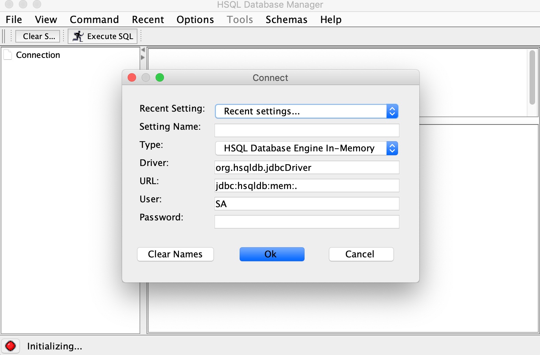Click the Clear Names button
Viewport: 540px width, 355px height.
[x=175, y=254]
